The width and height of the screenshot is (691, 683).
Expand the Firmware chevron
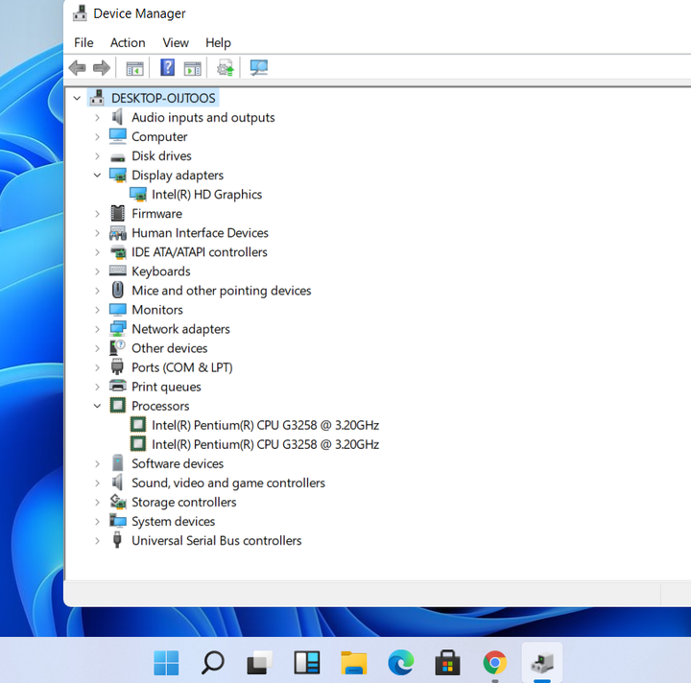coord(97,214)
